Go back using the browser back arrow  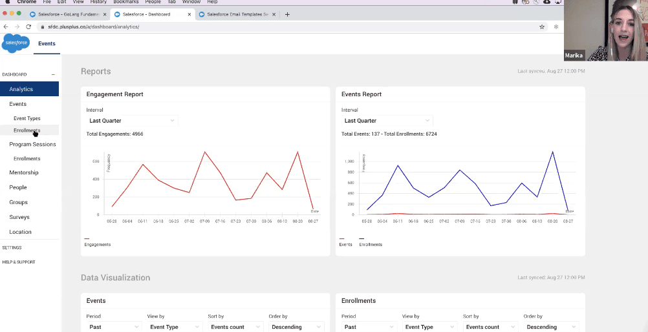pos(6,26)
